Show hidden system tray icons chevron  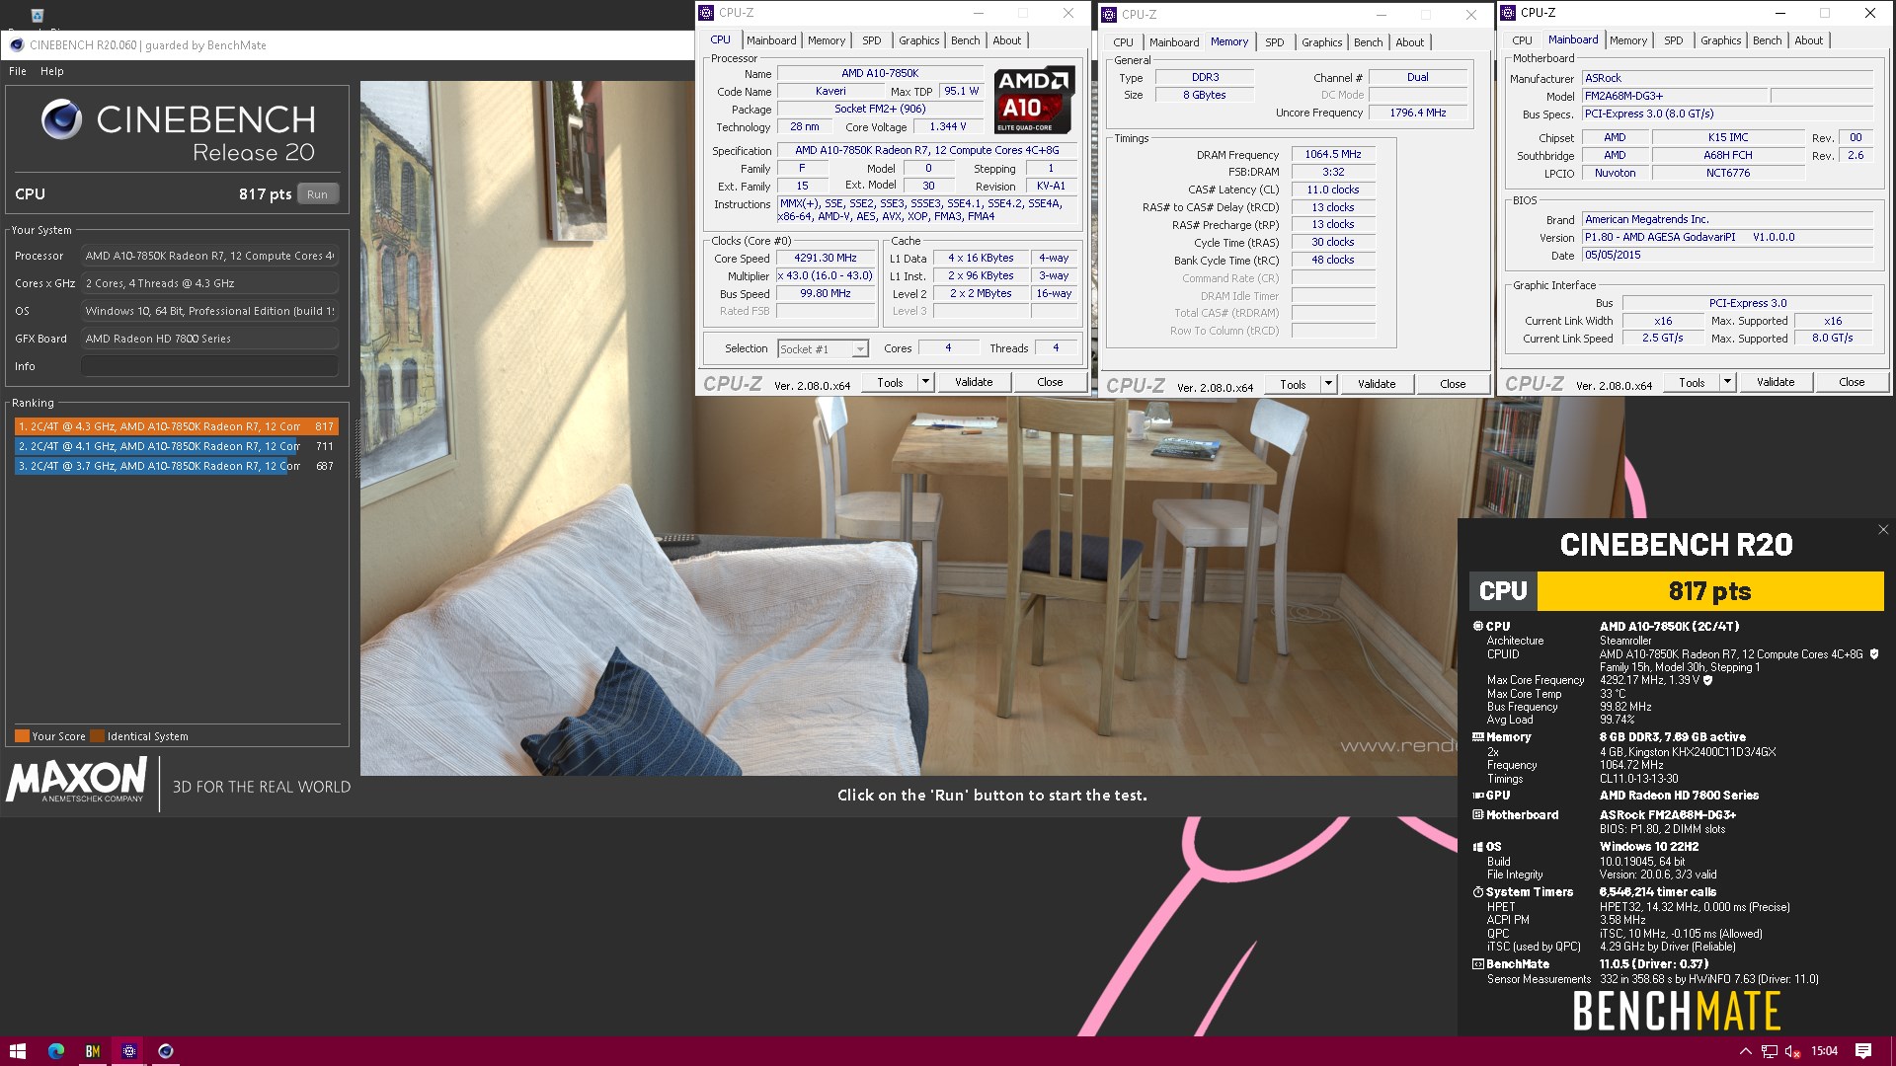(x=1745, y=1051)
